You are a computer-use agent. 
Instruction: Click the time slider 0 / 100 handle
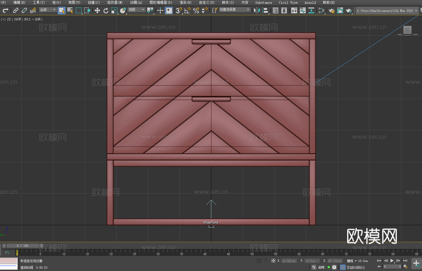(23, 246)
